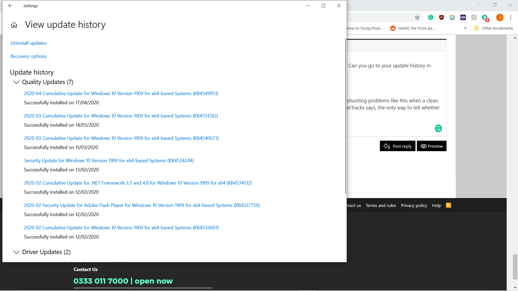This screenshot has height=291, width=518.
Task: Open the gray square extension icon
Action: pos(474,18)
